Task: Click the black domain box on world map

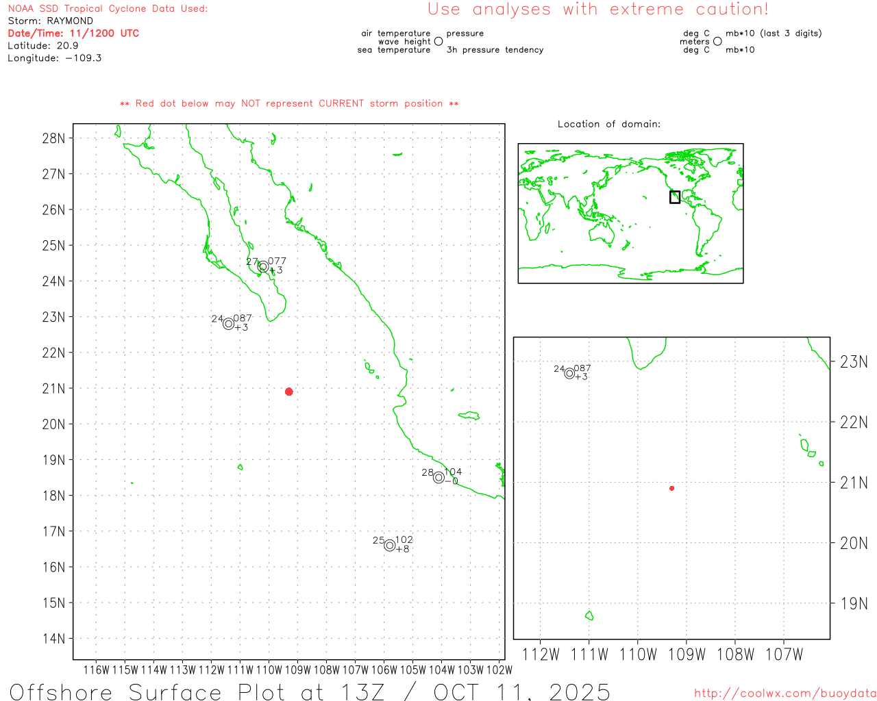Action: (675, 197)
